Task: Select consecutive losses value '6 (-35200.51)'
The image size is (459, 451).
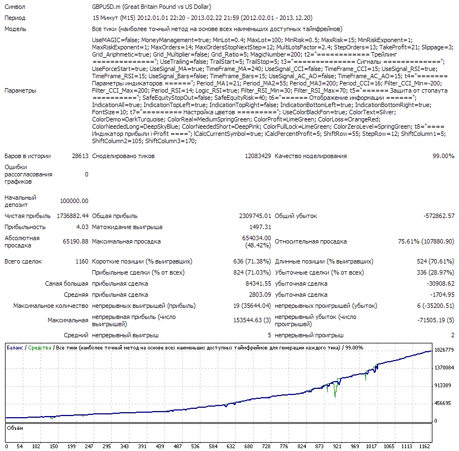Action: point(436,306)
